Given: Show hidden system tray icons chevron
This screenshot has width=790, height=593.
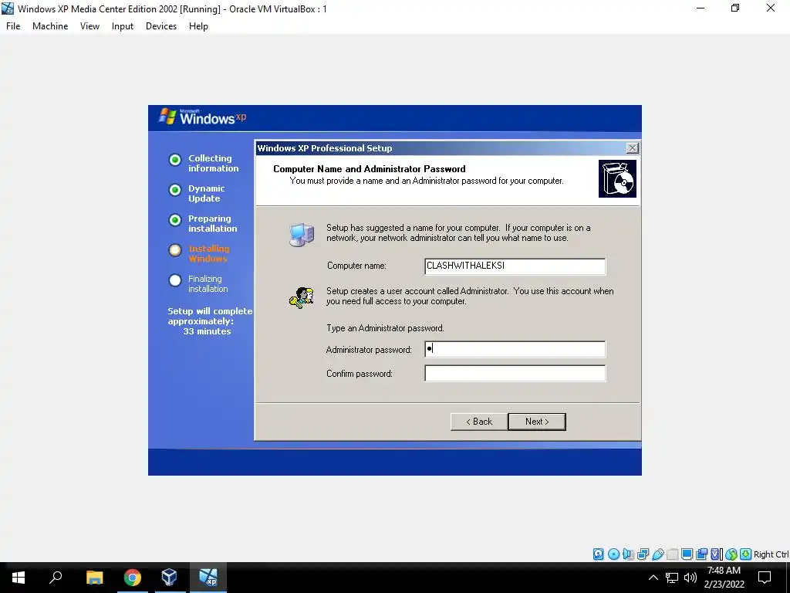Looking at the screenshot, I should click(x=653, y=578).
